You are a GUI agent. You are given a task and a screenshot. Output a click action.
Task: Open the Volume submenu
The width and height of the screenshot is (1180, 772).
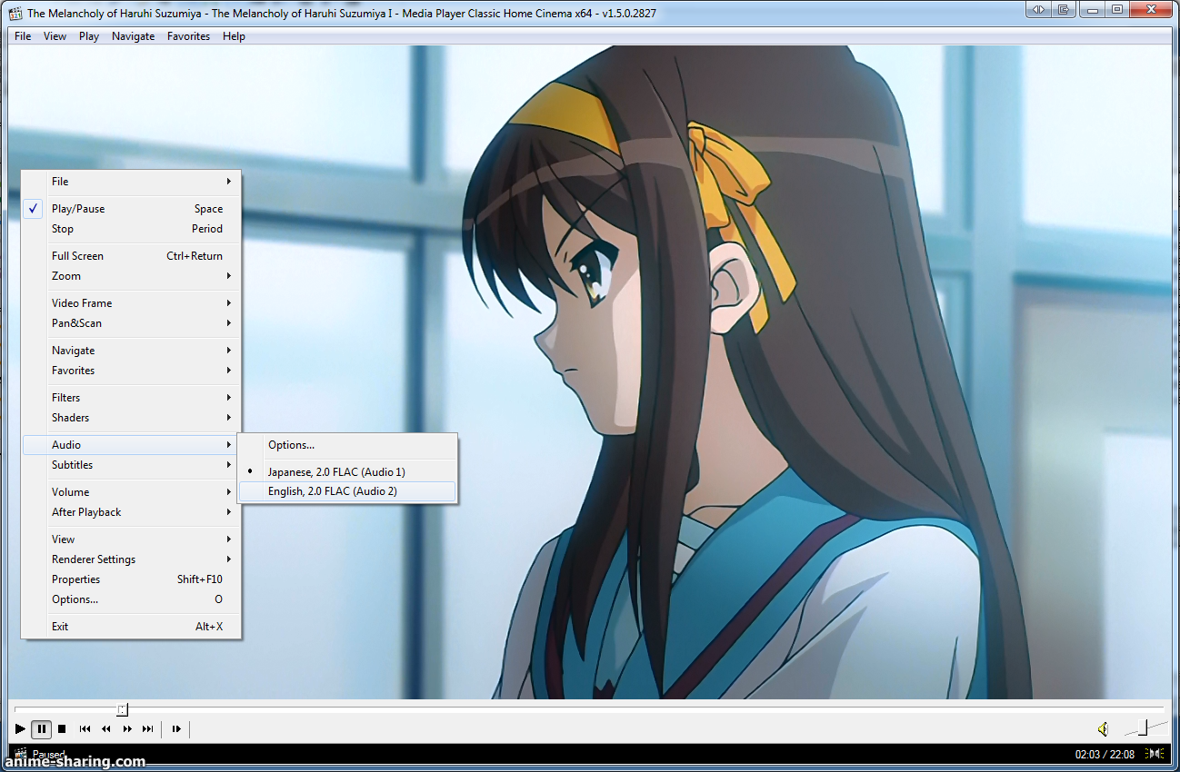tap(131, 492)
